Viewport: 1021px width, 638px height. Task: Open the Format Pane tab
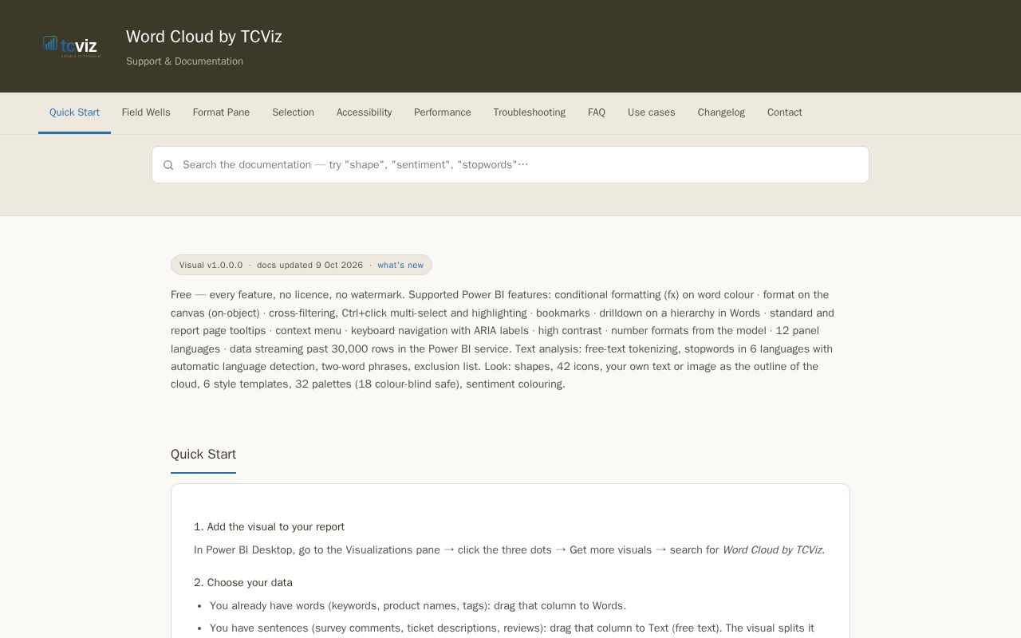coord(221,112)
